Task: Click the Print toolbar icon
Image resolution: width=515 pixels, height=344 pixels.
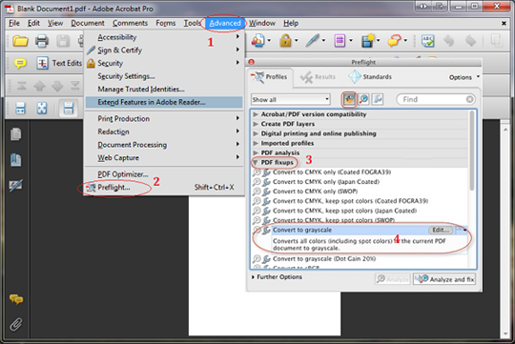Action: point(42,41)
